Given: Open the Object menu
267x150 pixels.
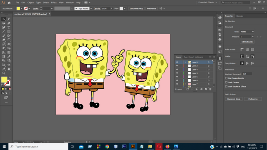Looking at the screenshot, I should point(30,2).
